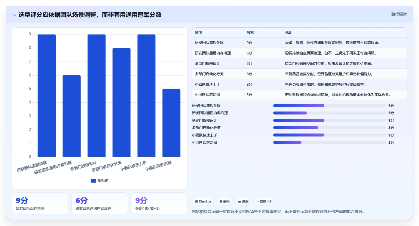This screenshot has height=226, width=419.
Task: Click the 研发团队流程关联 bar in the chart
Action: (x=47, y=95)
